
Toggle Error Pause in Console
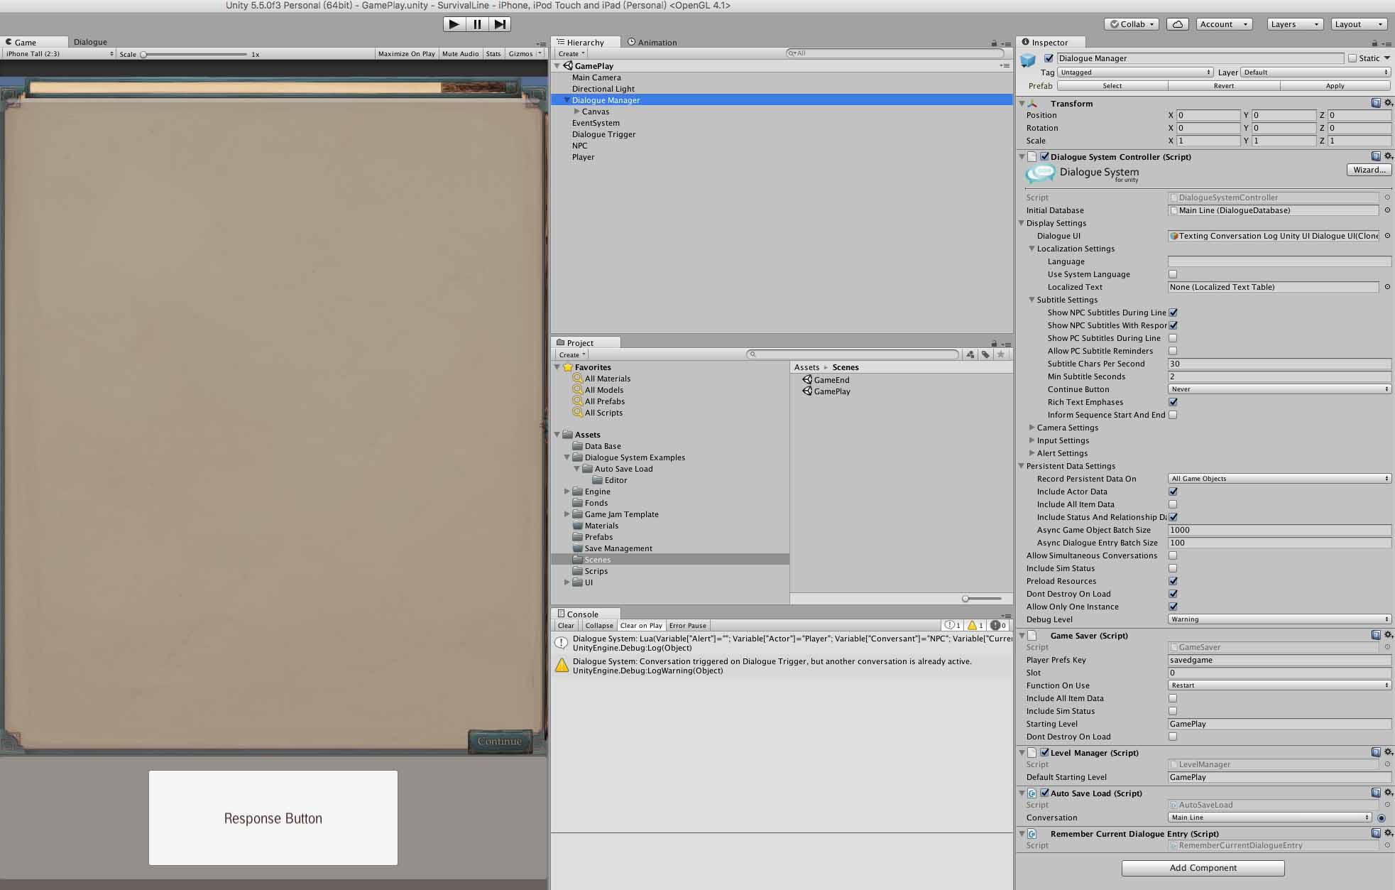pos(687,626)
